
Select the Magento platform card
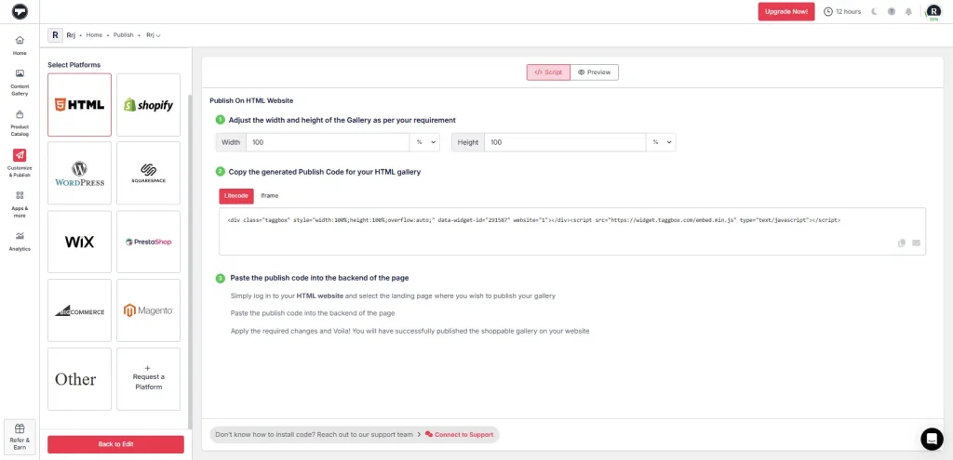click(x=148, y=310)
